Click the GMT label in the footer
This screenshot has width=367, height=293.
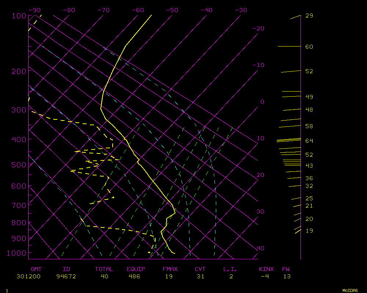pyautogui.click(x=36, y=269)
